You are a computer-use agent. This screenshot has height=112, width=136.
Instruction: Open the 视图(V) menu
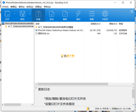[38, 7]
